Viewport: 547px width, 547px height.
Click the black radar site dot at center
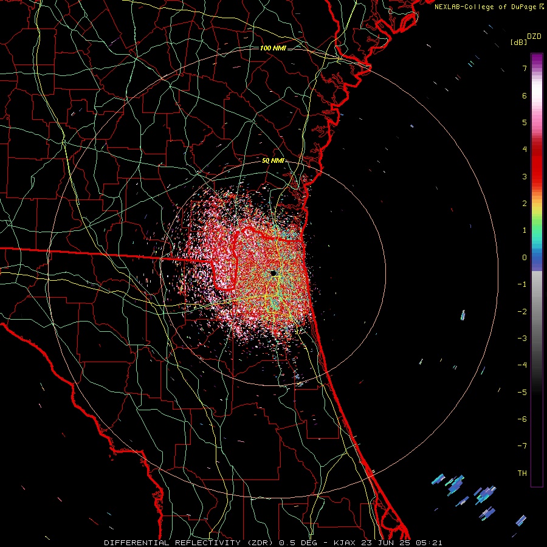(x=273, y=273)
